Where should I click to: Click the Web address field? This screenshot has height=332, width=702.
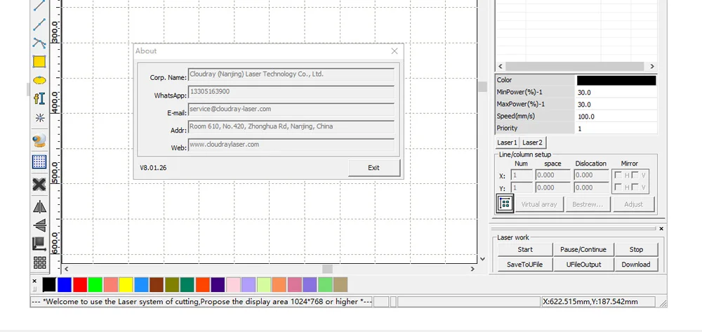point(291,145)
